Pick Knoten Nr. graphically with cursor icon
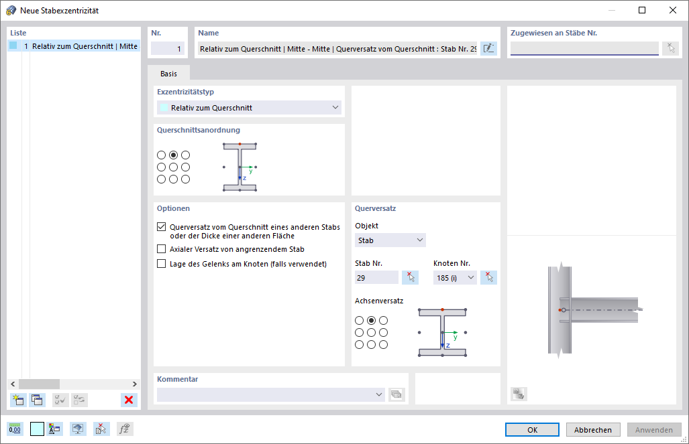 (488, 277)
